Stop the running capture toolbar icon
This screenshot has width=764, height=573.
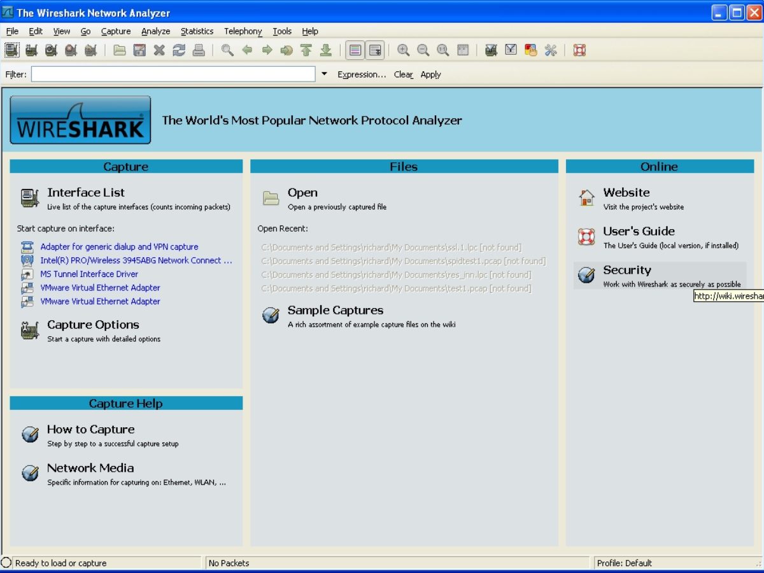click(x=71, y=50)
